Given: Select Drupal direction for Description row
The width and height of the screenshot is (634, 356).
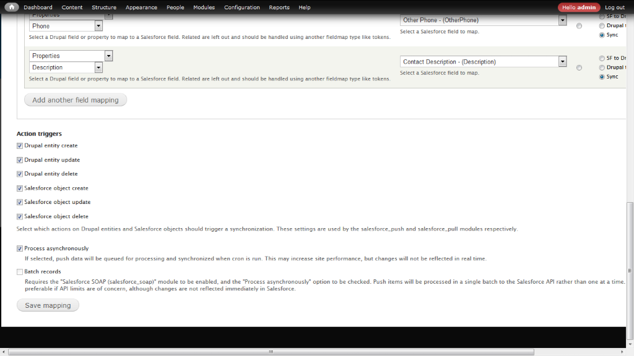Looking at the screenshot, I should click(x=602, y=67).
